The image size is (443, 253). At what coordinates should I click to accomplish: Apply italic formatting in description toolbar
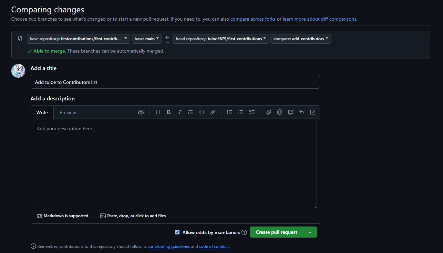180,112
